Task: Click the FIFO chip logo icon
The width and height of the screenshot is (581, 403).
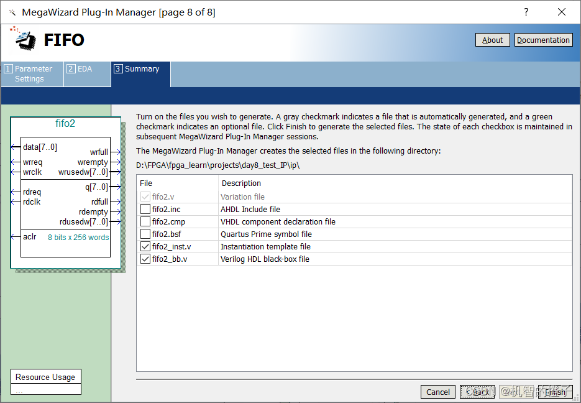Action: pyautogui.click(x=23, y=39)
